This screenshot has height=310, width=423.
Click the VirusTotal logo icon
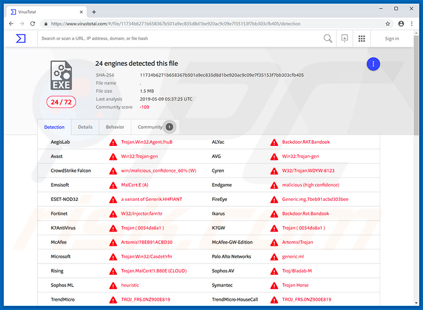pyautogui.click(x=20, y=38)
